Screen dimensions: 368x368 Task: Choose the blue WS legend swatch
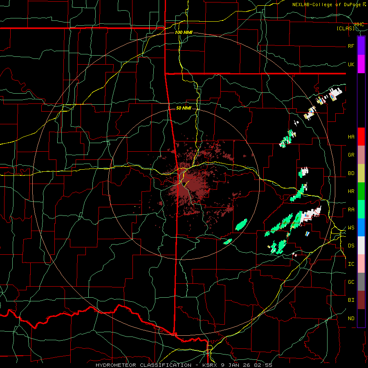tap(361, 227)
